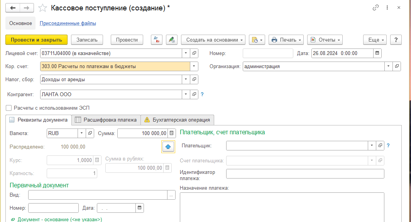Open calculator for Сумма field
Viewport: 411px width, 222px height.
171,133
